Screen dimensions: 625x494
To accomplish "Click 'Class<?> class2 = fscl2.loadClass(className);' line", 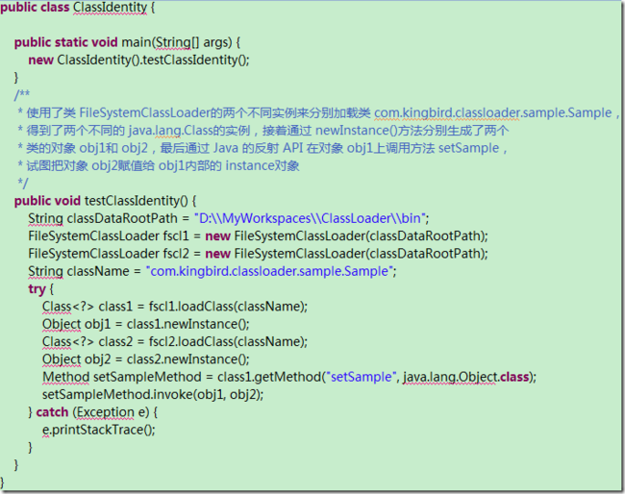I will click(x=175, y=342).
